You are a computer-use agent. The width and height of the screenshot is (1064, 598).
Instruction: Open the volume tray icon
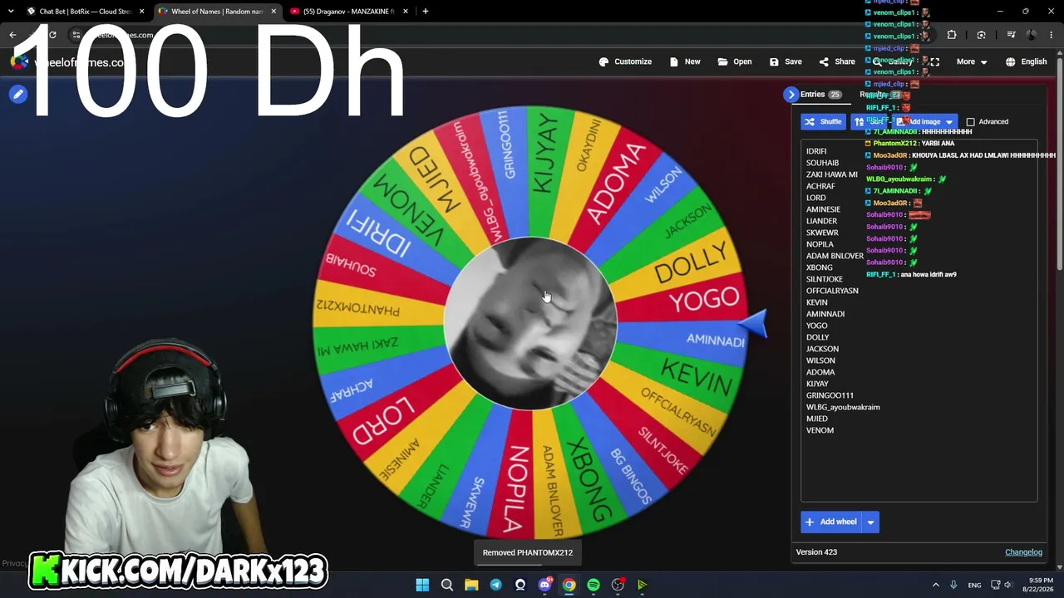[1007, 585]
